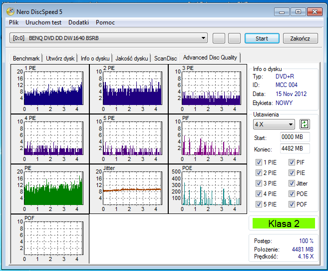Switch to the Benchmark tab
The image size is (328, 271).
[x=26, y=58]
